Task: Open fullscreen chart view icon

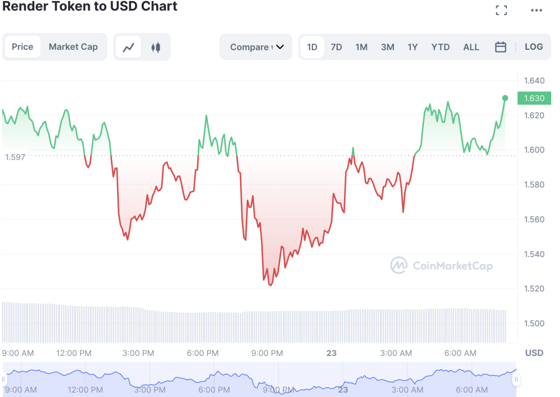Action: click(501, 10)
